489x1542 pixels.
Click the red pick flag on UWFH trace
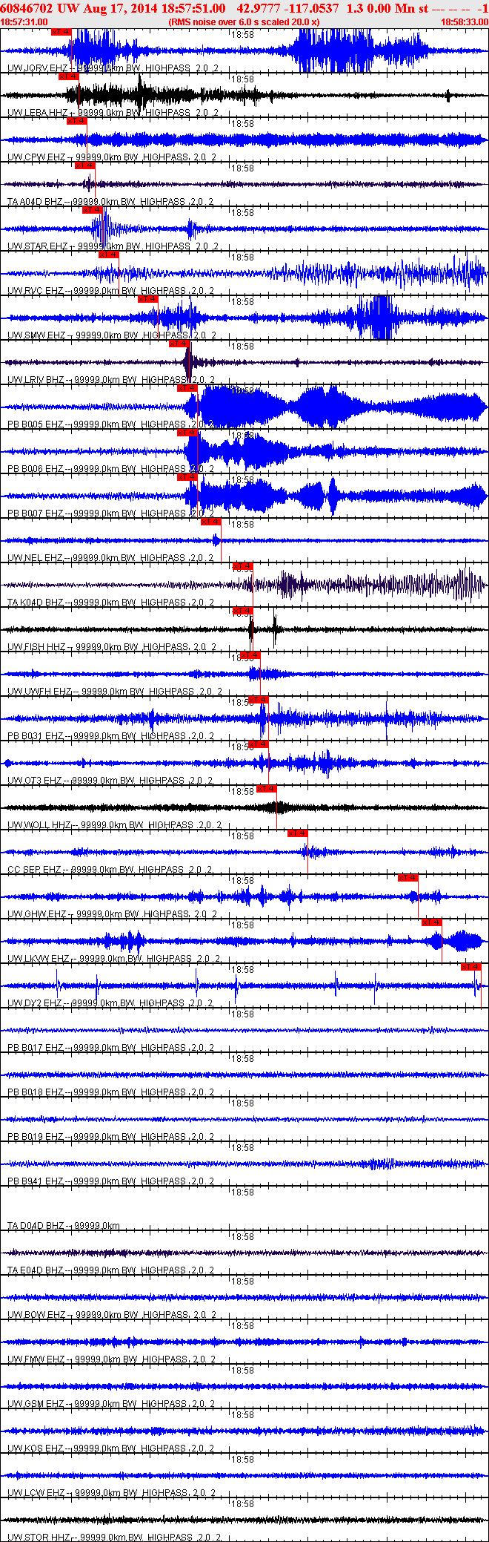coord(250,655)
